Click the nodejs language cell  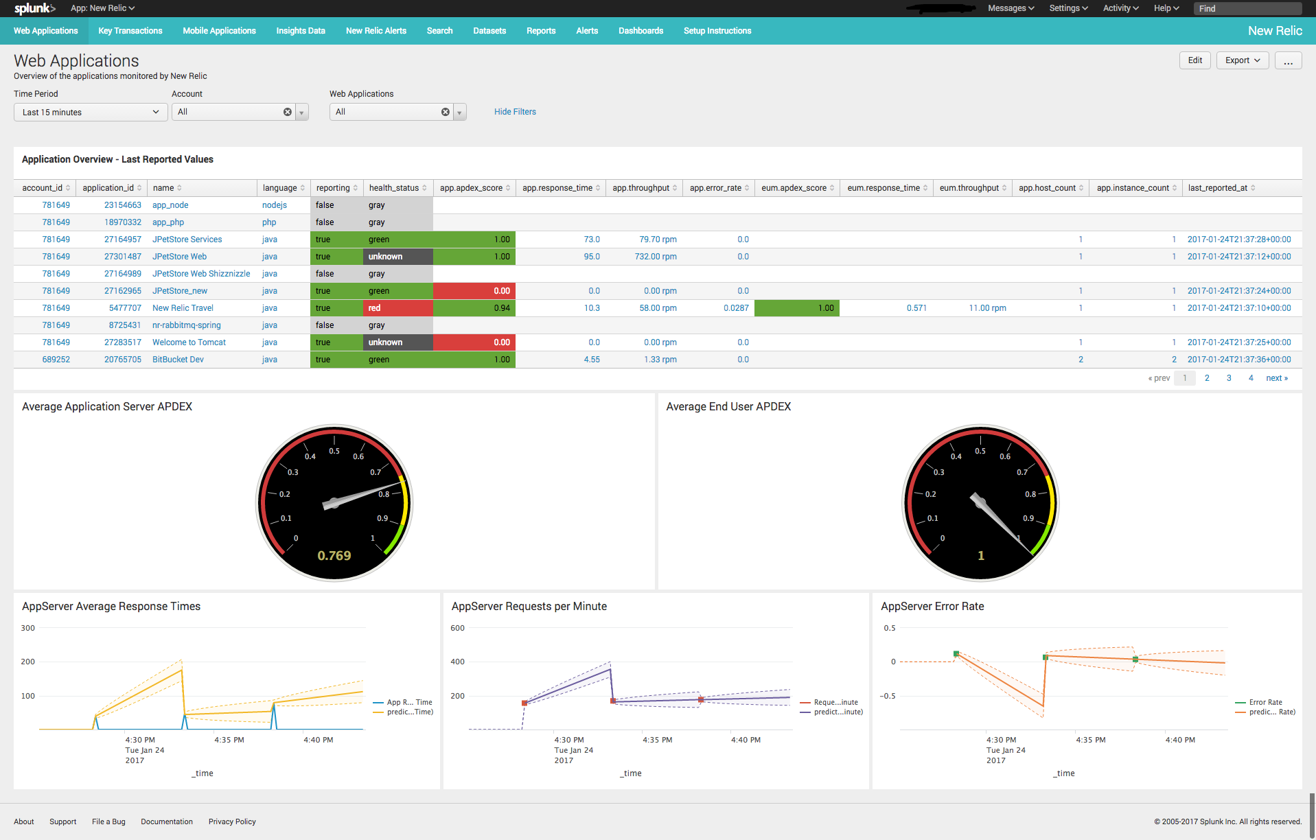coord(275,205)
